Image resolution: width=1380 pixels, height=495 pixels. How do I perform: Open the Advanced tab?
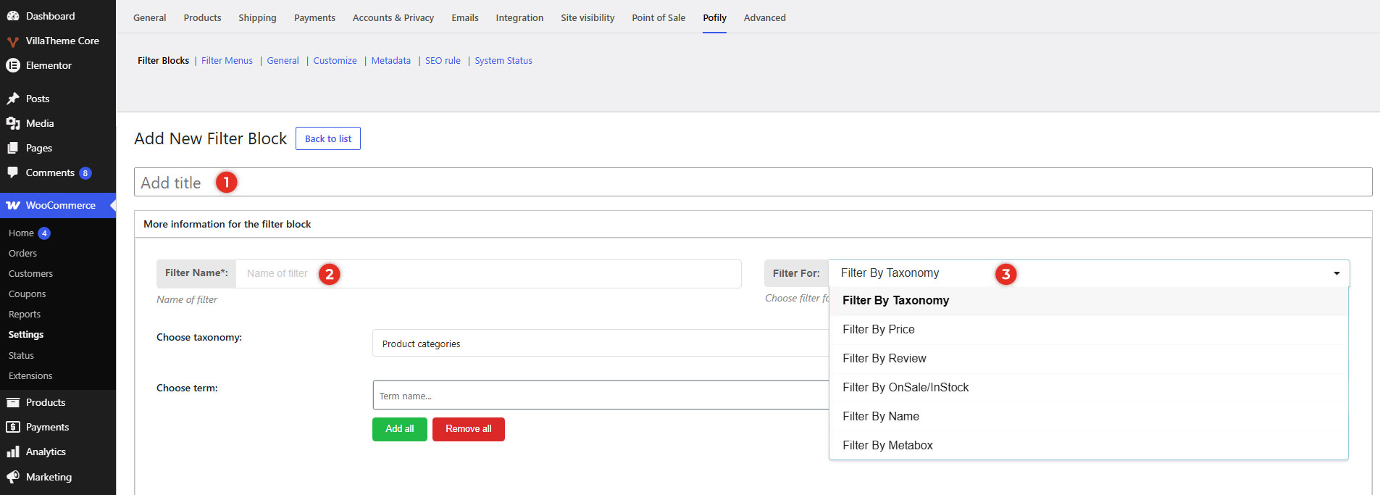pos(764,17)
